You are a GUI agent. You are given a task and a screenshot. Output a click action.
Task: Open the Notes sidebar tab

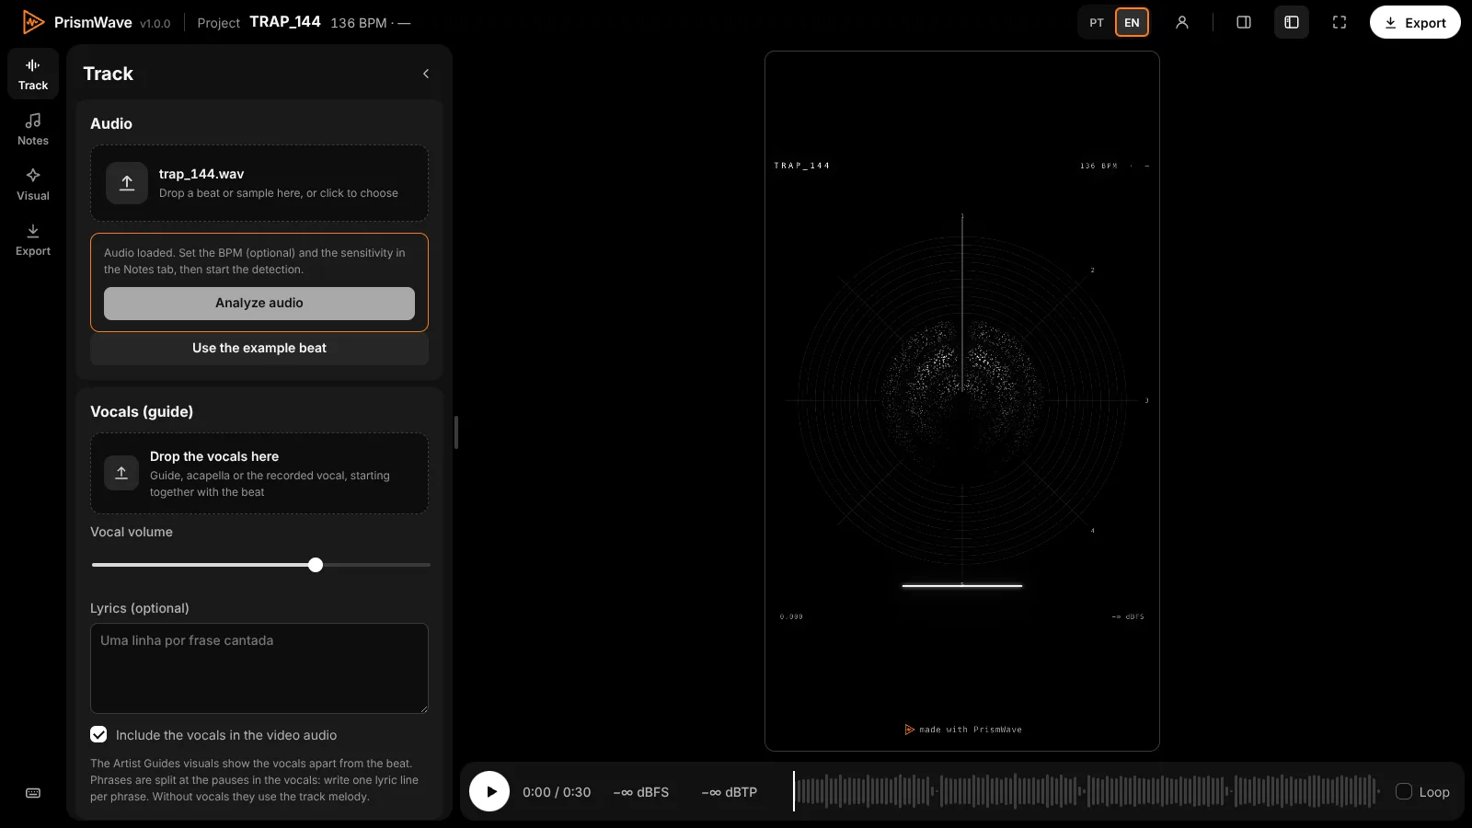point(33,129)
